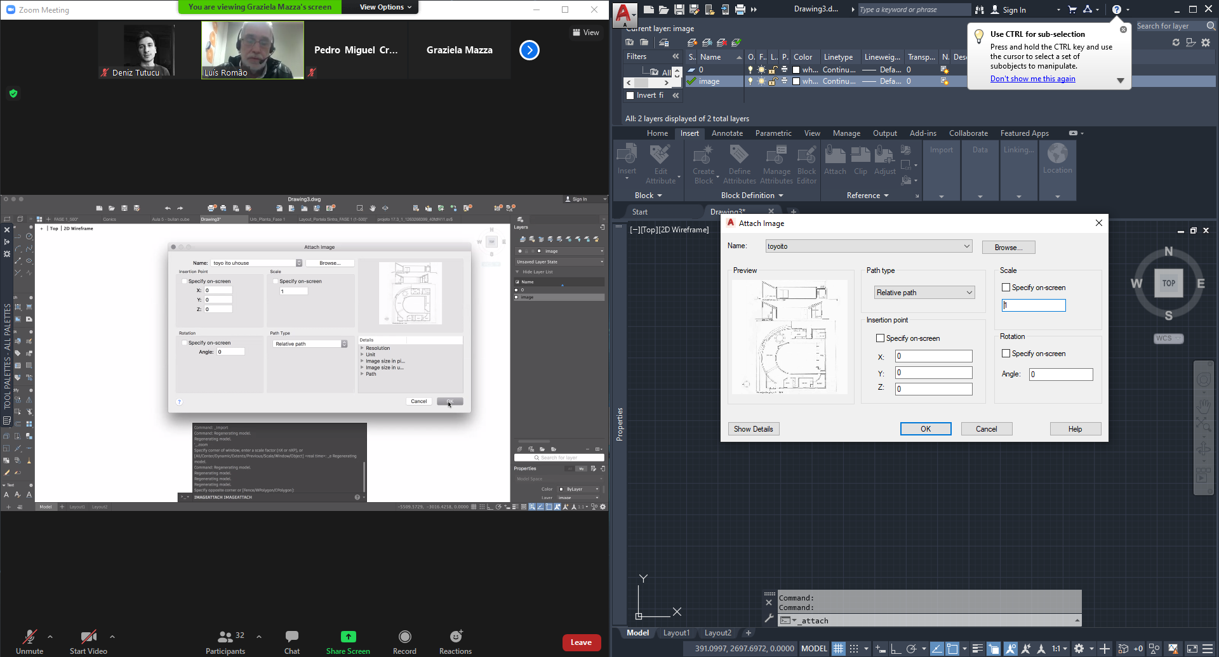The image size is (1219, 657).
Task: Collapse the Filters panel chevrons
Action: click(x=676, y=56)
